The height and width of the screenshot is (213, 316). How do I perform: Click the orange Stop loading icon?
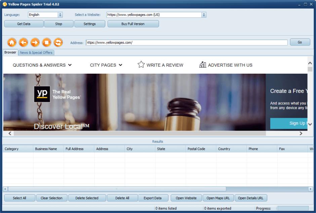pyautogui.click(x=46, y=42)
